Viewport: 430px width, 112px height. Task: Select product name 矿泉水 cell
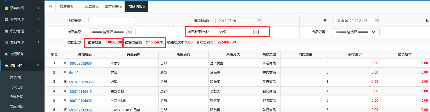pyautogui.click(x=134, y=63)
